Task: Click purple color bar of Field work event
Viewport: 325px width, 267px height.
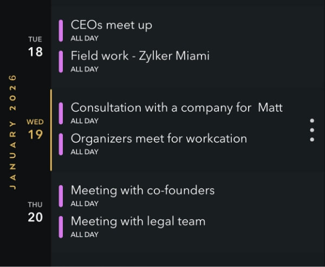Action: tap(61, 62)
